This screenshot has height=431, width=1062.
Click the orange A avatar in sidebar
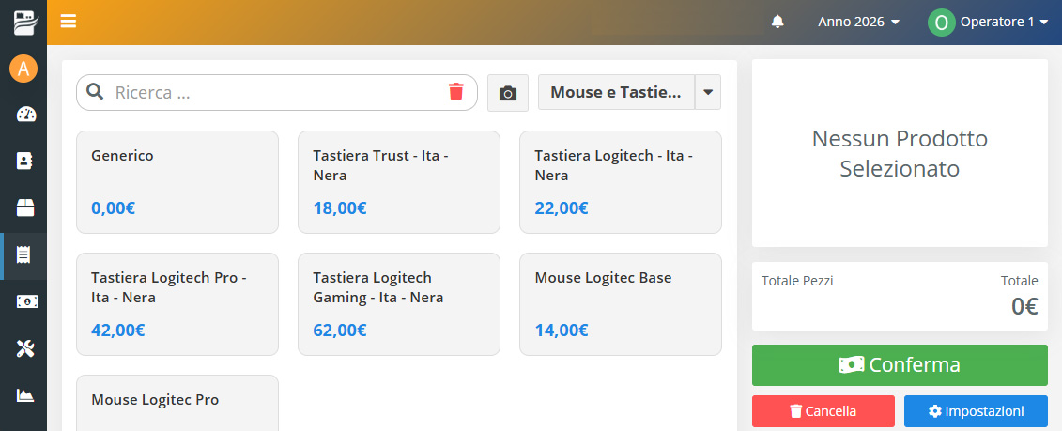(x=23, y=69)
